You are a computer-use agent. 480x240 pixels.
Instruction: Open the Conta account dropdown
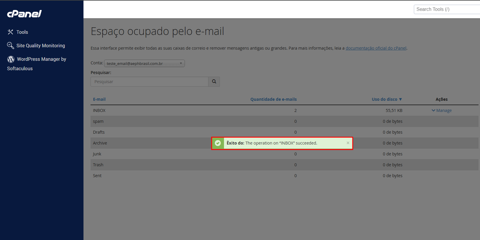tap(144, 63)
